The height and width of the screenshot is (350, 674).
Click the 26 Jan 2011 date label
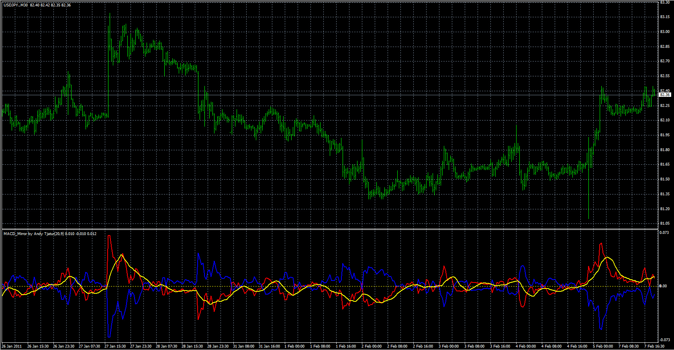(12, 346)
